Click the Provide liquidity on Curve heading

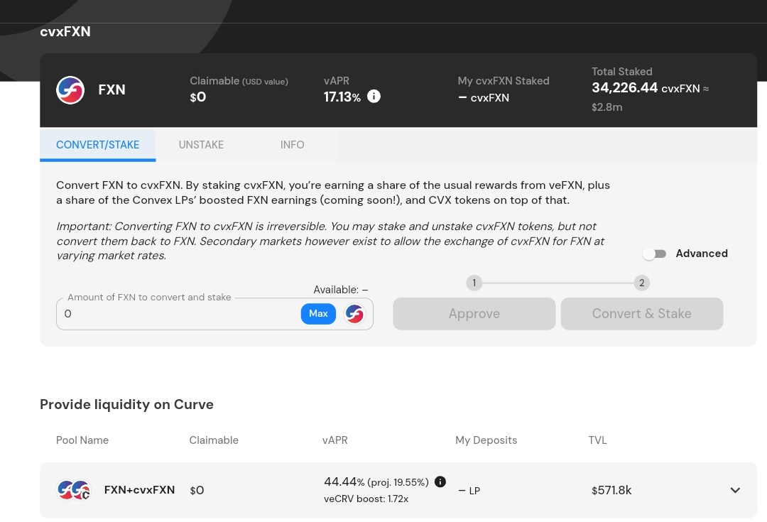[126, 405]
